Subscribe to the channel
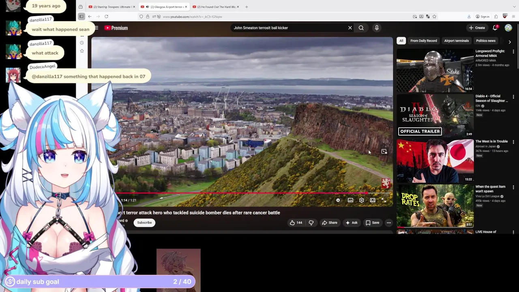The height and width of the screenshot is (292, 519). [144, 223]
